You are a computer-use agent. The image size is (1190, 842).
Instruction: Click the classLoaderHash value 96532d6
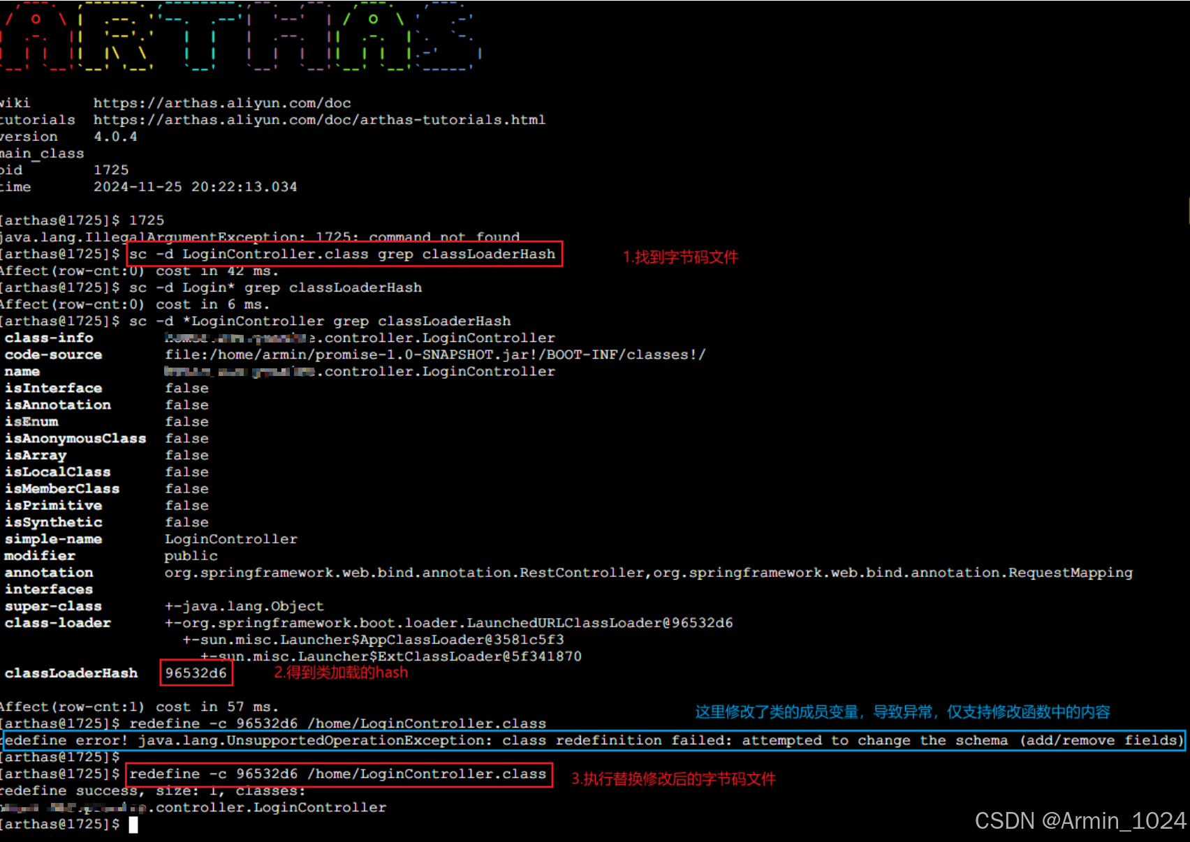point(196,673)
